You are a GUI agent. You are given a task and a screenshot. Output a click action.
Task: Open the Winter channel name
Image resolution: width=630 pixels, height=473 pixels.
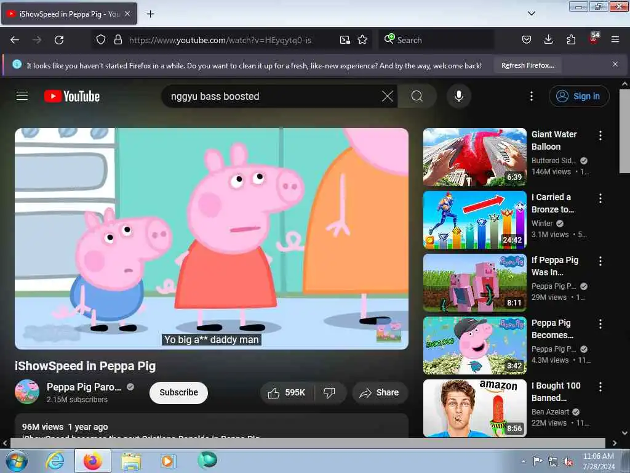coord(542,223)
